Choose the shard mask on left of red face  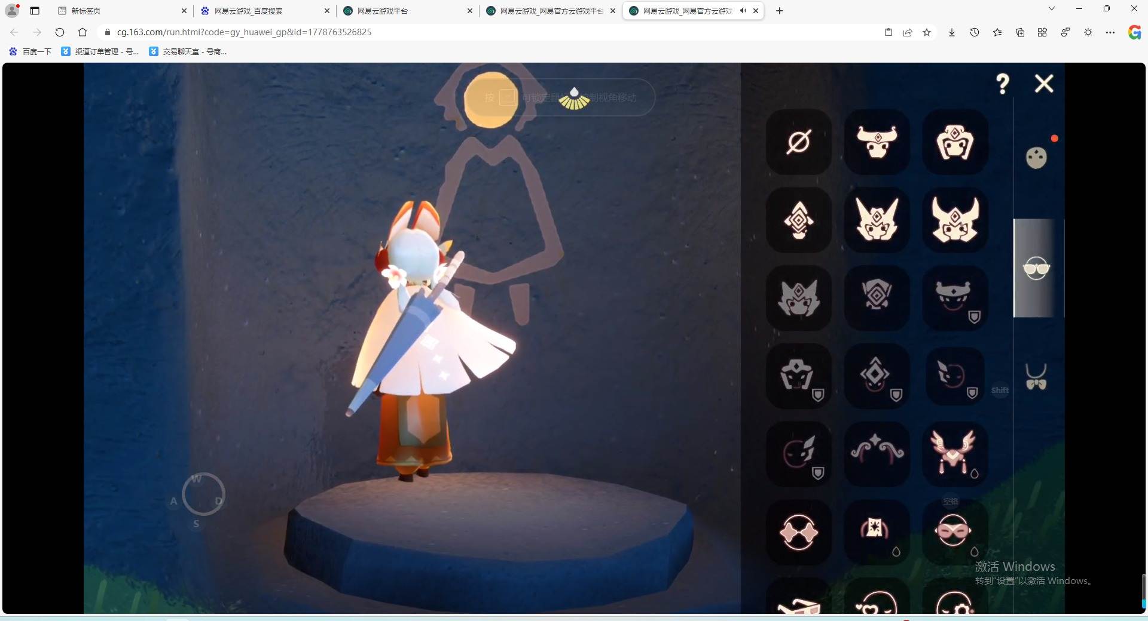(955, 376)
